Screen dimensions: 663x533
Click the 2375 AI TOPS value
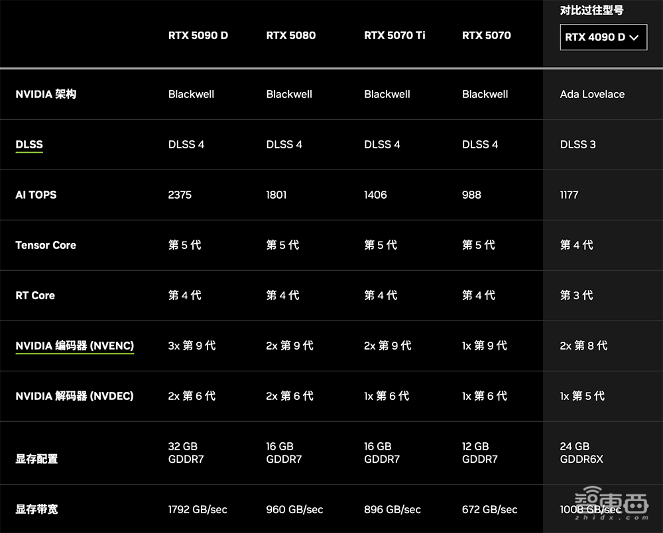(x=180, y=195)
